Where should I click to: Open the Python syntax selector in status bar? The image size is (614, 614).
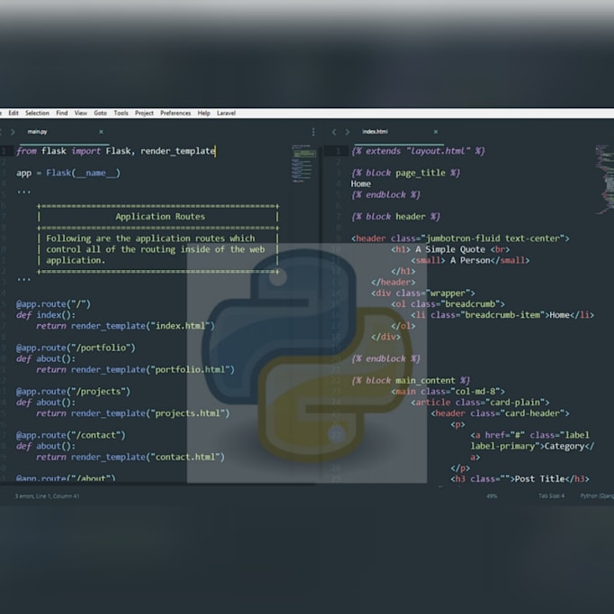click(596, 496)
